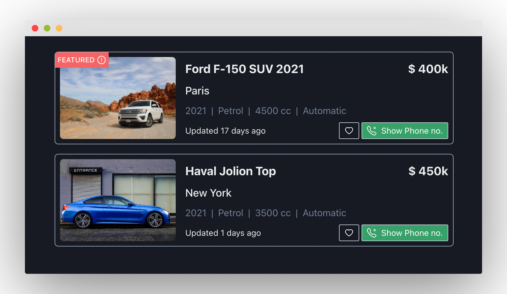The width and height of the screenshot is (507, 294).
Task: Select the Paris location text
Action: 197,91
